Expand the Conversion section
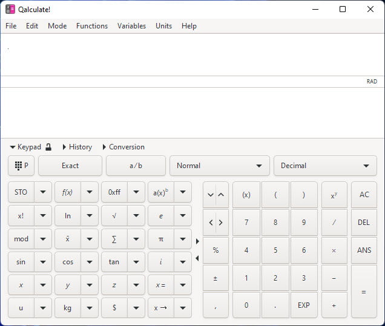Image resolution: width=385 pixels, height=326 pixels. coord(123,147)
